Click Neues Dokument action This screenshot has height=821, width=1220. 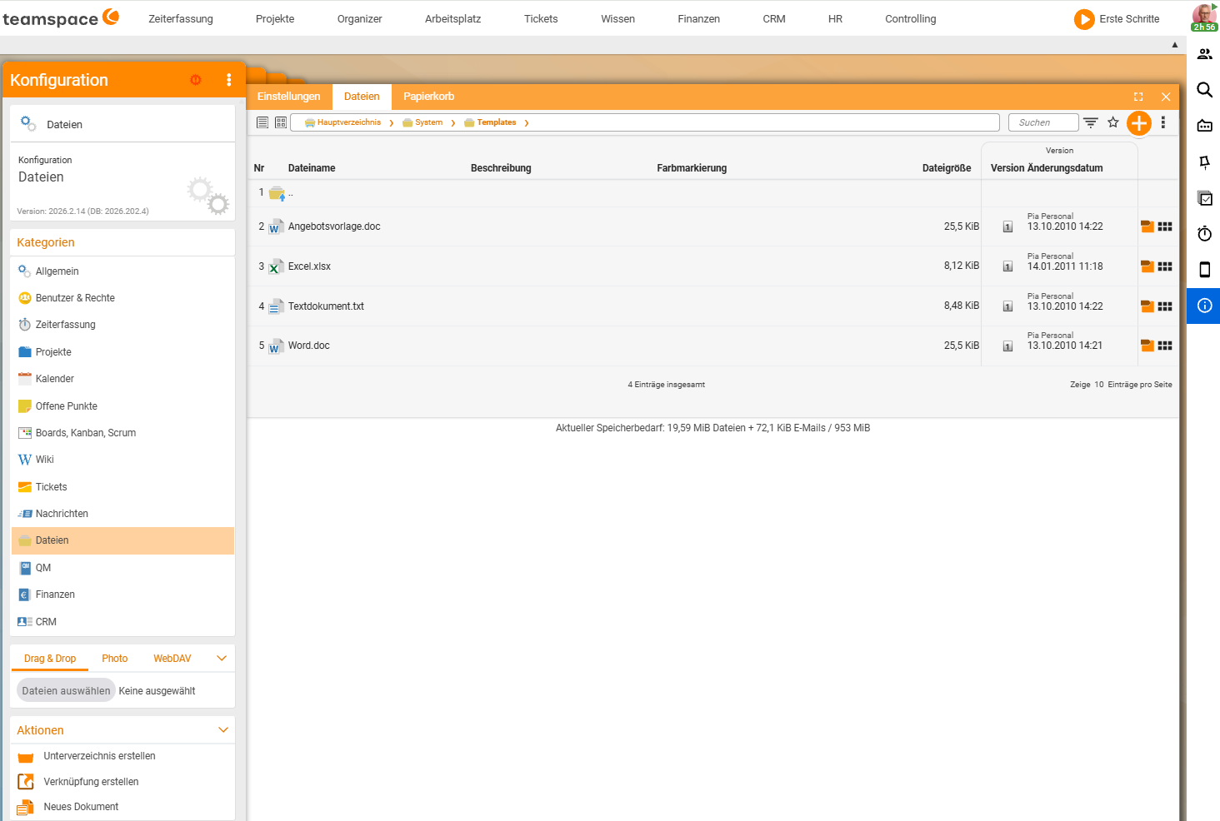click(x=81, y=807)
